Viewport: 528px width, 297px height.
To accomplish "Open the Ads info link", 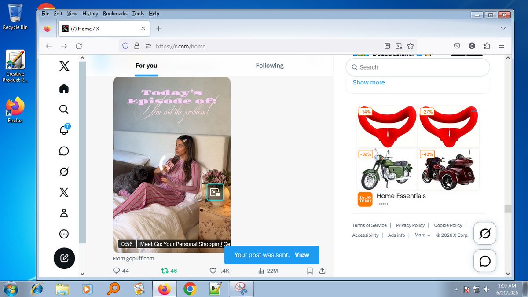I will [396, 235].
